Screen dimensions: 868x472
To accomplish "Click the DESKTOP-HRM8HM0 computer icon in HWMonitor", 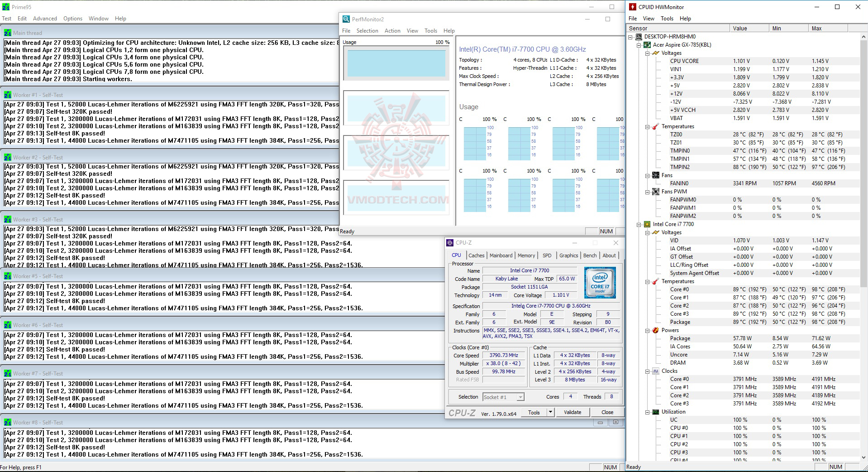I will (639, 37).
